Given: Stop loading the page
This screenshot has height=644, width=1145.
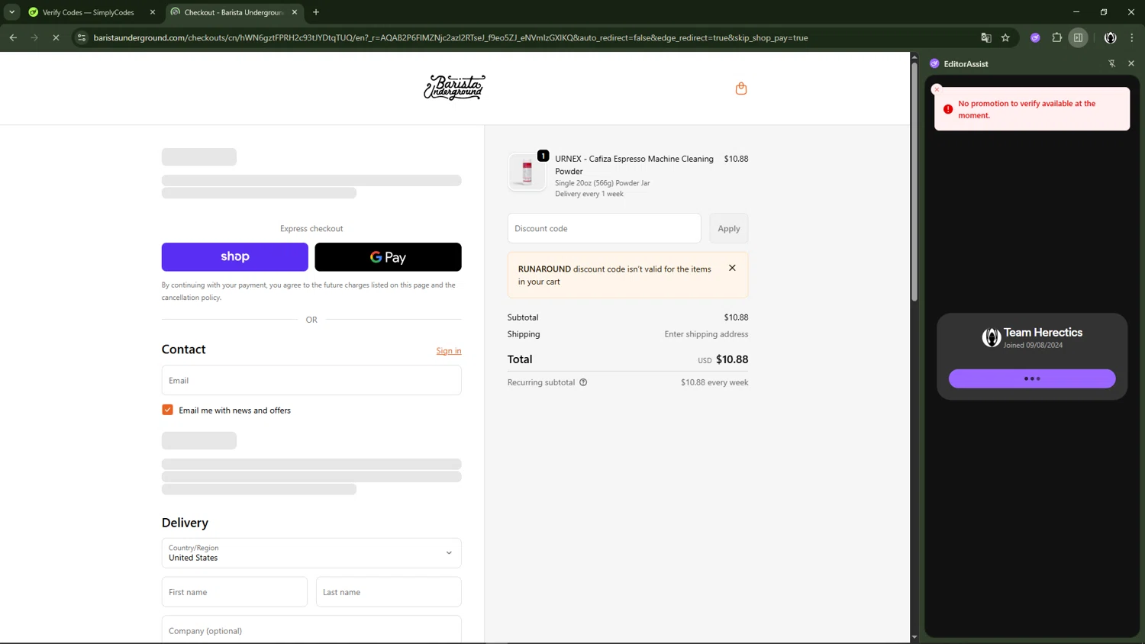Looking at the screenshot, I should [56, 37].
